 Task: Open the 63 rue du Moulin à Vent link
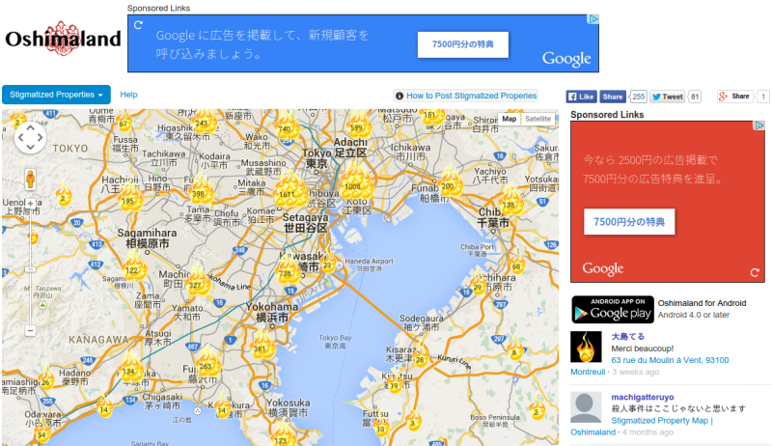[x=670, y=360]
